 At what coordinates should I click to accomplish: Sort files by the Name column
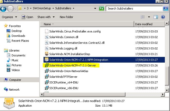tap(87, 24)
